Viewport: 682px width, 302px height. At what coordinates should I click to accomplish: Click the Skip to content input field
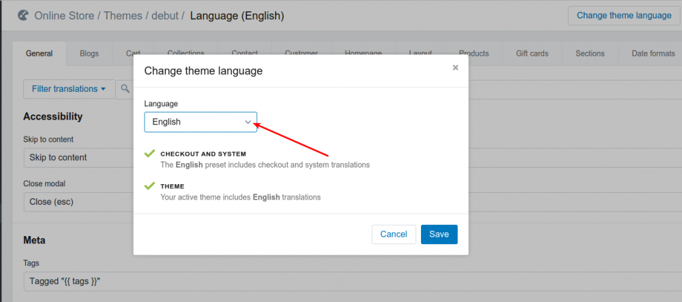click(353, 157)
